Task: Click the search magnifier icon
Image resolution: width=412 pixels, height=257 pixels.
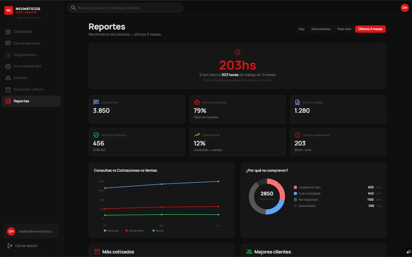Action: click(x=73, y=8)
